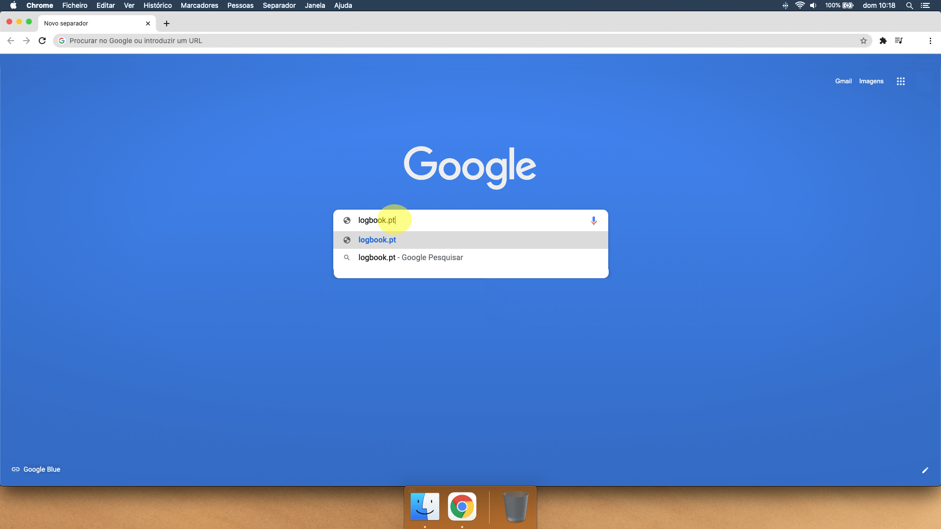Viewport: 941px width, 529px height.
Task: Open the Google apps grid
Action: (x=901, y=81)
